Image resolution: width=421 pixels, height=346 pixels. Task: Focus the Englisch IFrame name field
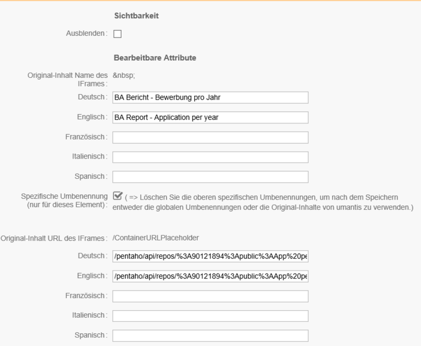[x=210, y=118]
